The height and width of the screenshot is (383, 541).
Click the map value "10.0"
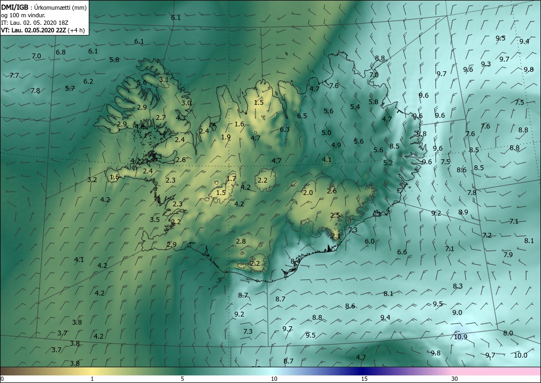click(x=520, y=355)
